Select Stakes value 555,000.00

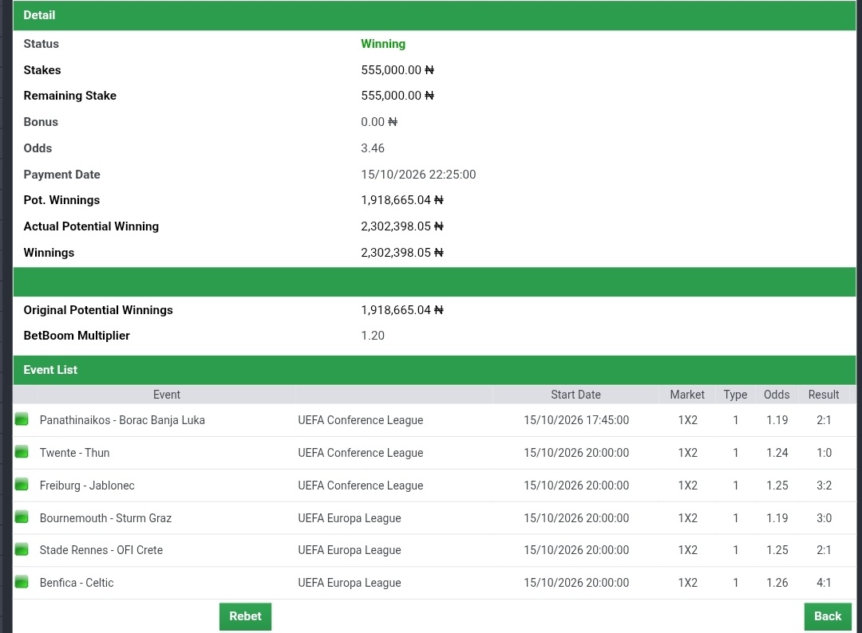tap(397, 70)
